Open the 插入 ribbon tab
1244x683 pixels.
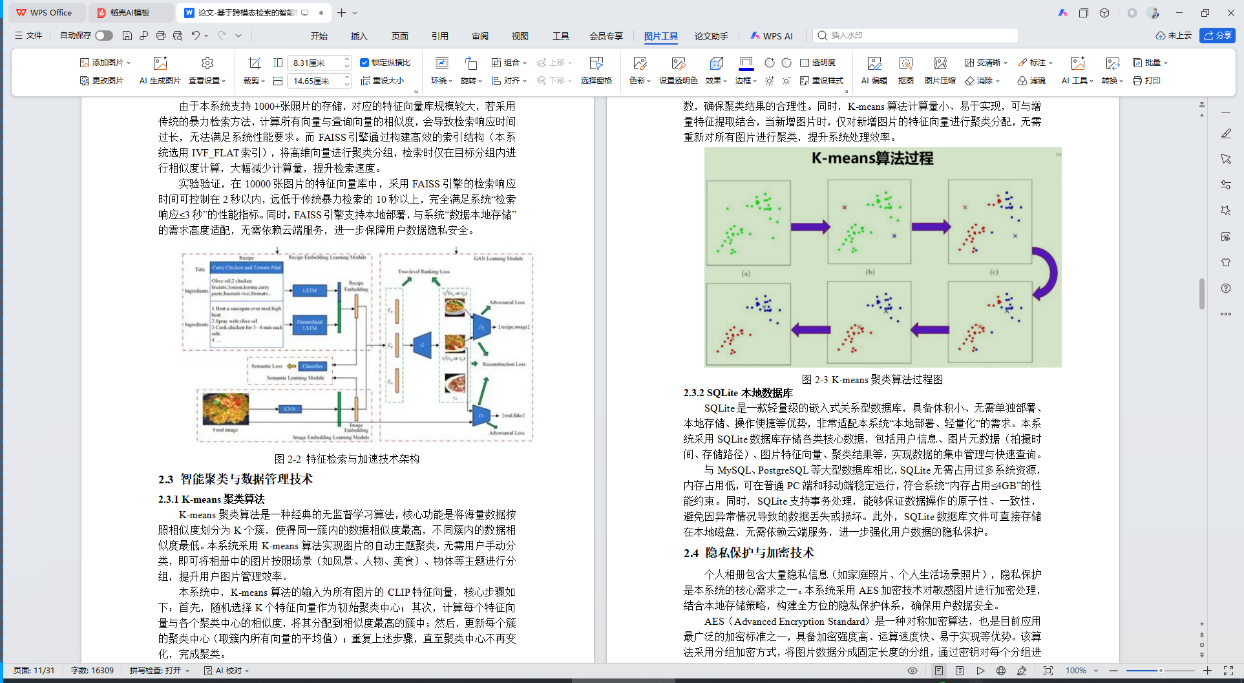[x=359, y=36]
